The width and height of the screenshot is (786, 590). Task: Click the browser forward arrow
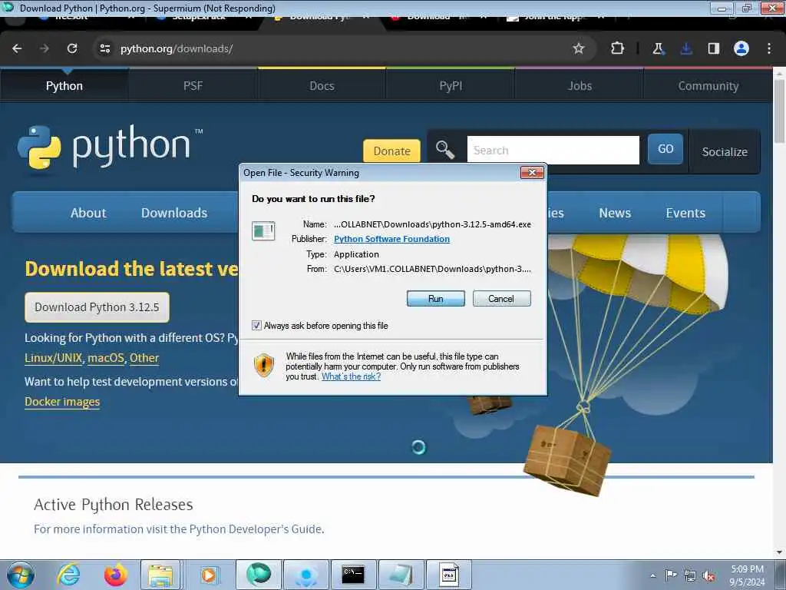point(45,48)
